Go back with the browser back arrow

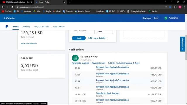(x=3, y=7)
